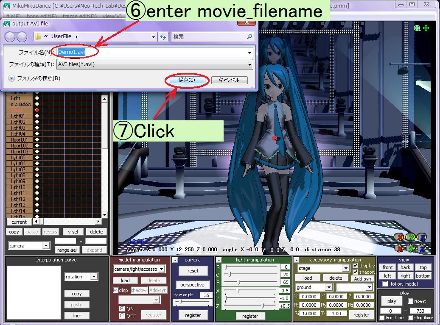440x325 pixels.
Task: Select the ON radio button
Action: [122, 308]
